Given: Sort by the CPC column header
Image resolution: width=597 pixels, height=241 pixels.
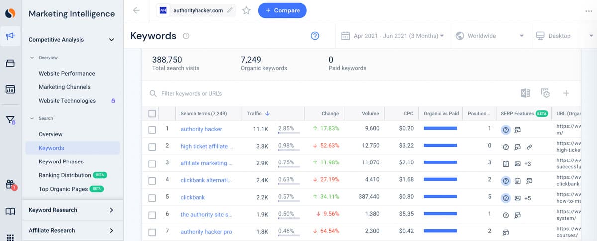Looking at the screenshot, I should coord(408,114).
